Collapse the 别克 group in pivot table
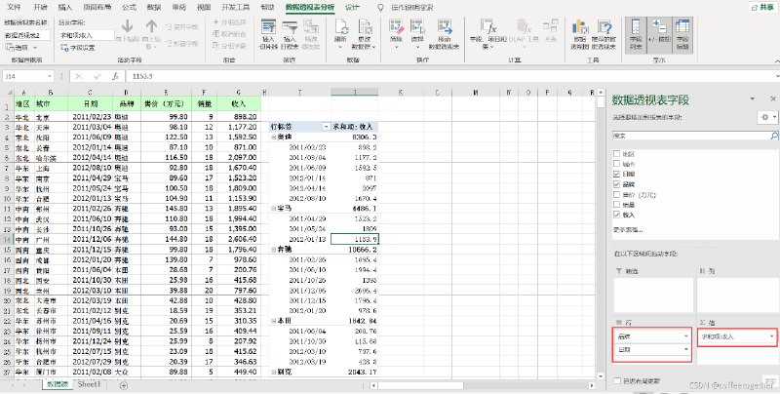 [x=274, y=372]
